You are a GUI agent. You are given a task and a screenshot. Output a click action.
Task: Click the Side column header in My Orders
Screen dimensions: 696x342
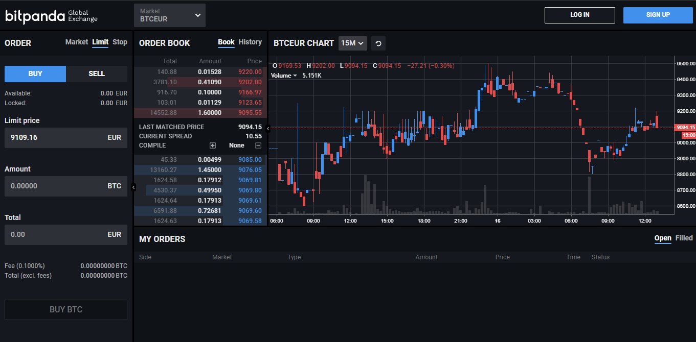coord(145,257)
